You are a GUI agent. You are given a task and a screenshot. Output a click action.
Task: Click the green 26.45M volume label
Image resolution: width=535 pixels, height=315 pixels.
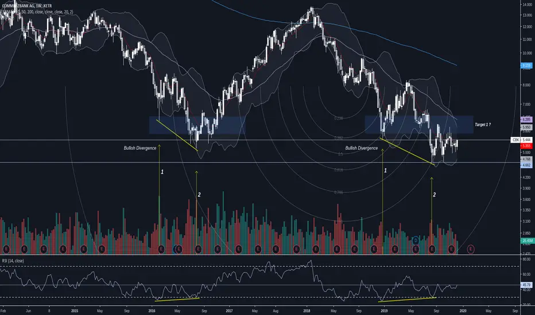coord(527,241)
